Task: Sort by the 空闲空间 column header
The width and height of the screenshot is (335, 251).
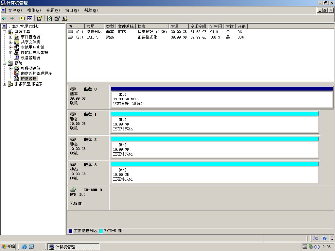Action: (x=198, y=26)
